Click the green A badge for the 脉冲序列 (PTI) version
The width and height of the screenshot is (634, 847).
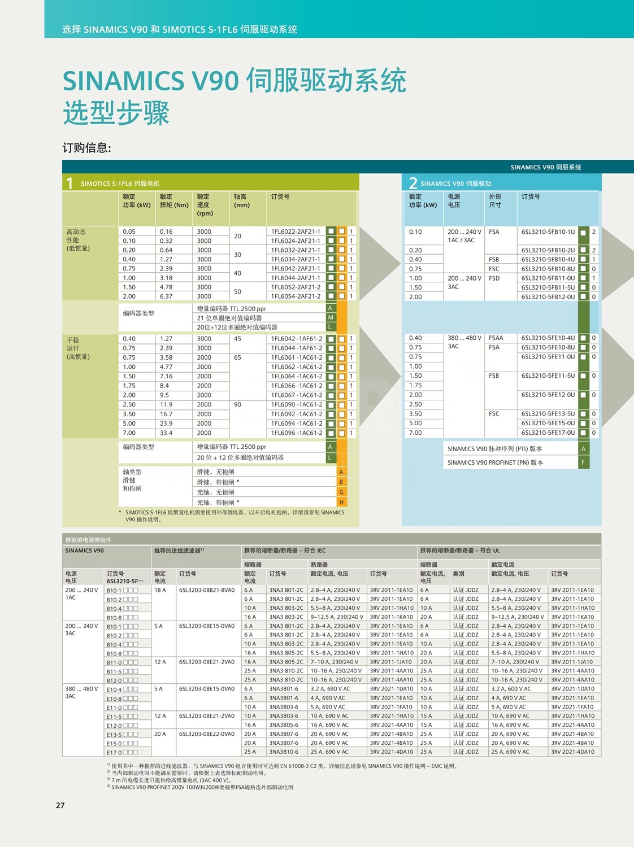tap(583, 449)
